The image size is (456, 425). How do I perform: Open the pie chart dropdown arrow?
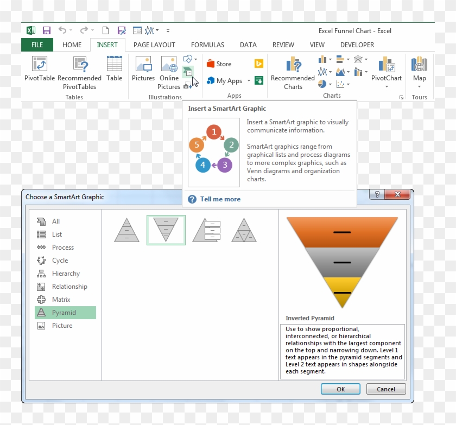point(331,85)
